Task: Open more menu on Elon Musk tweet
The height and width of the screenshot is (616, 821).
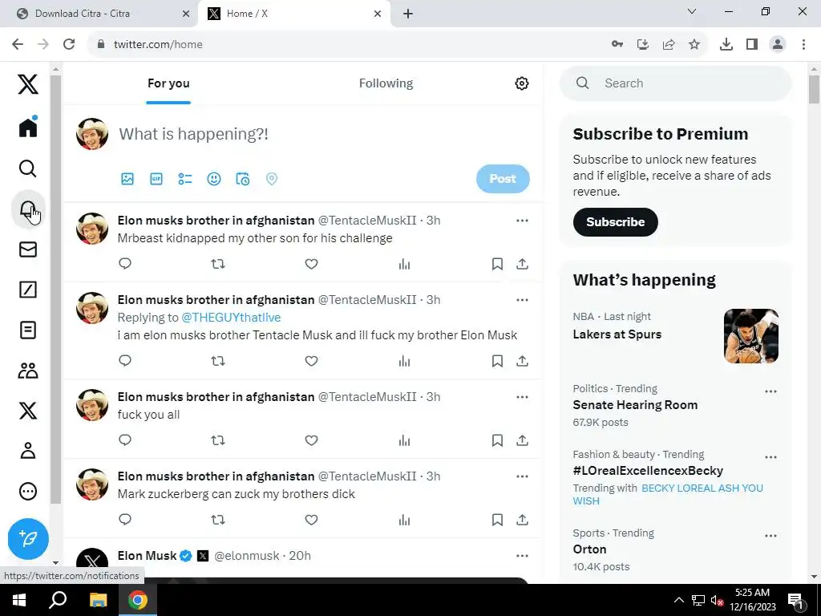Action: pos(522,556)
